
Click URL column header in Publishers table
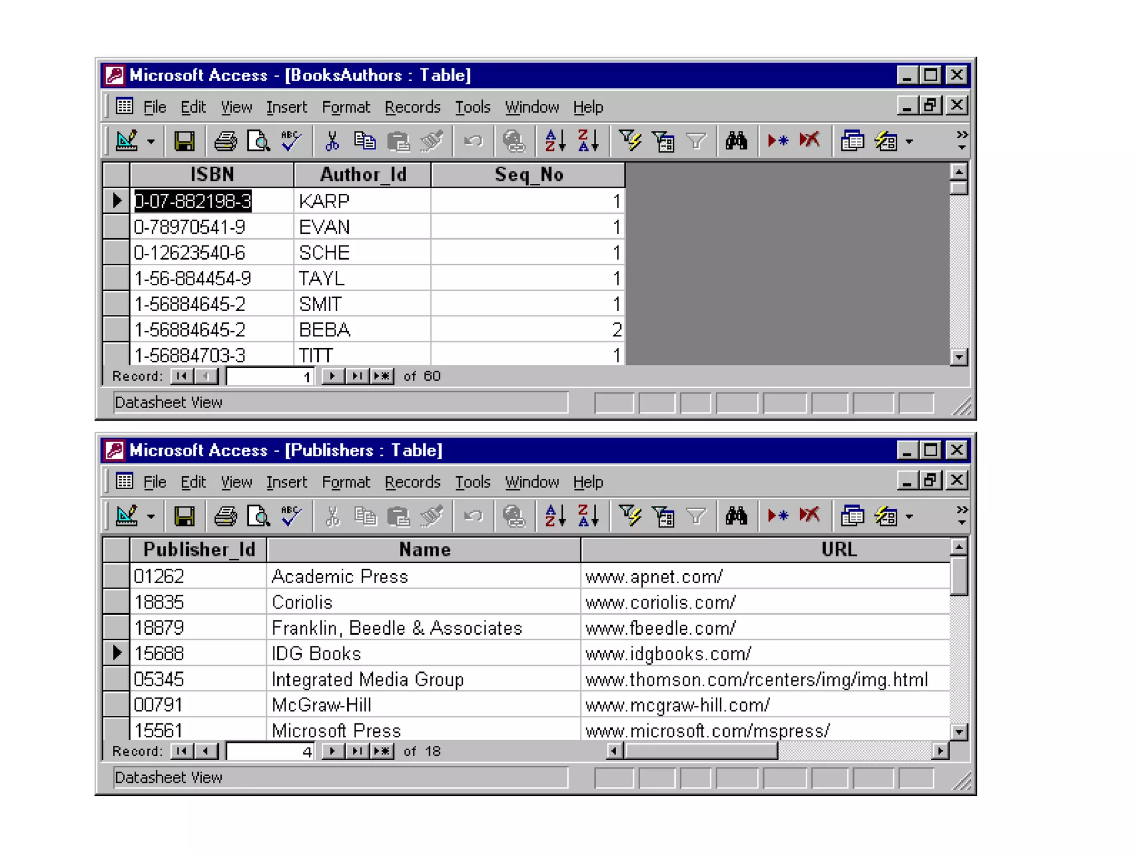click(x=766, y=549)
